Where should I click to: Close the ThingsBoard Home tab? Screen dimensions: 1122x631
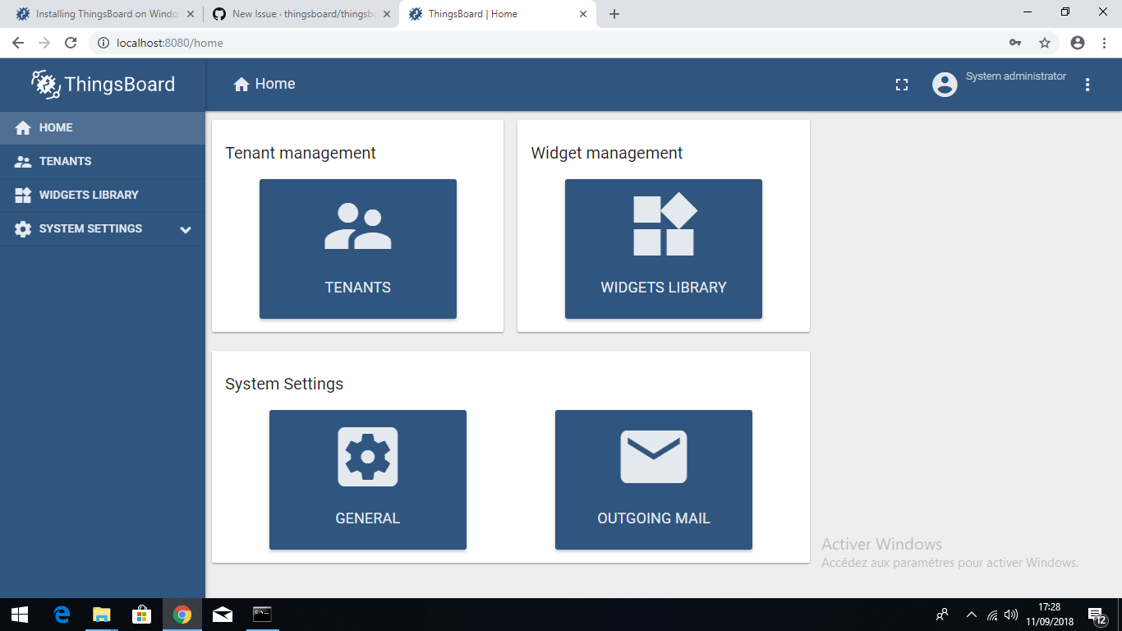click(582, 14)
